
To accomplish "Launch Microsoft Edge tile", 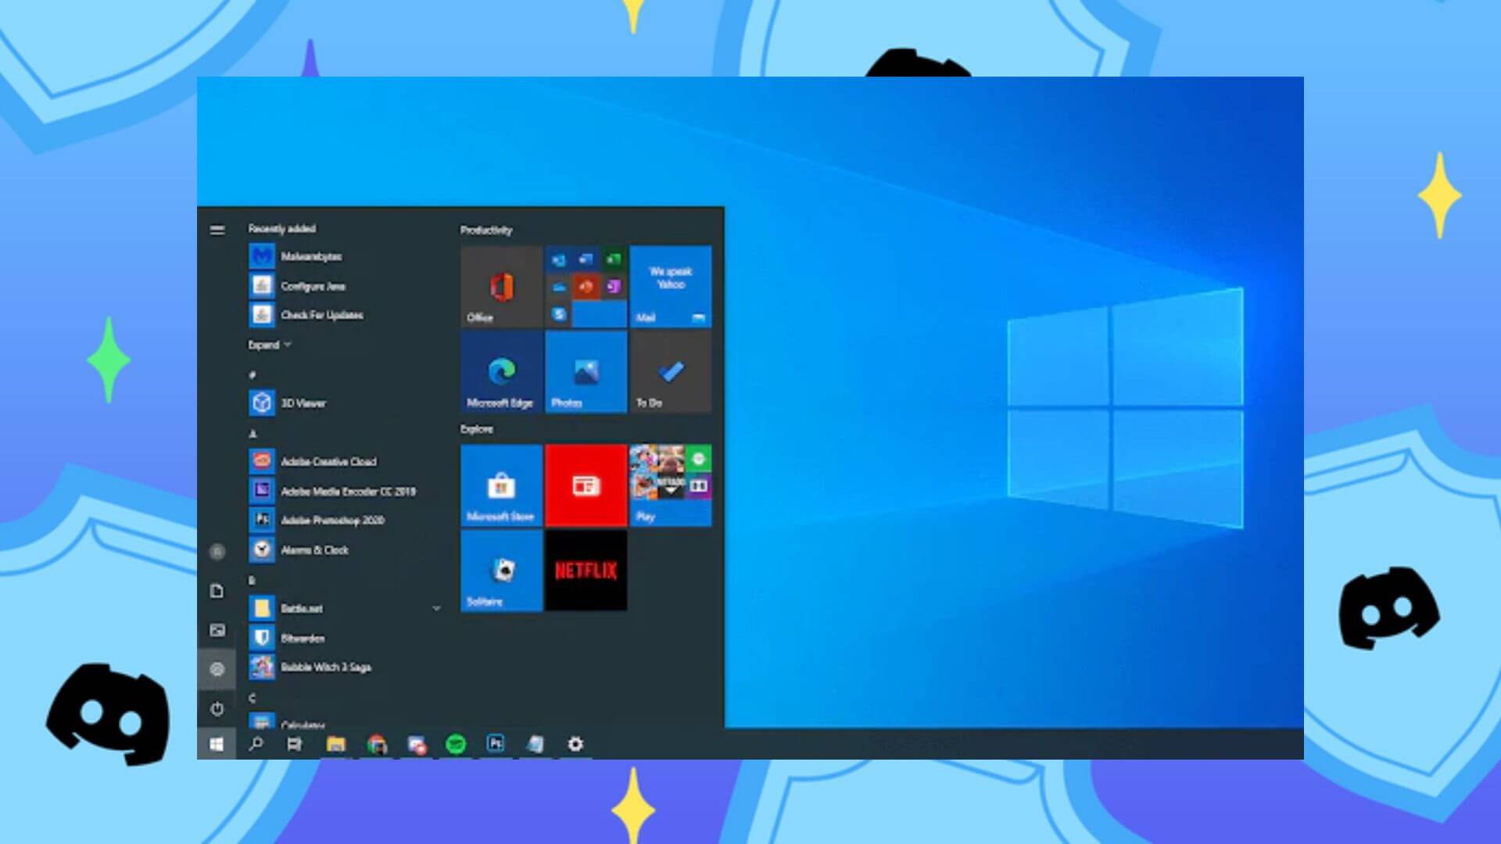I will [x=501, y=372].
